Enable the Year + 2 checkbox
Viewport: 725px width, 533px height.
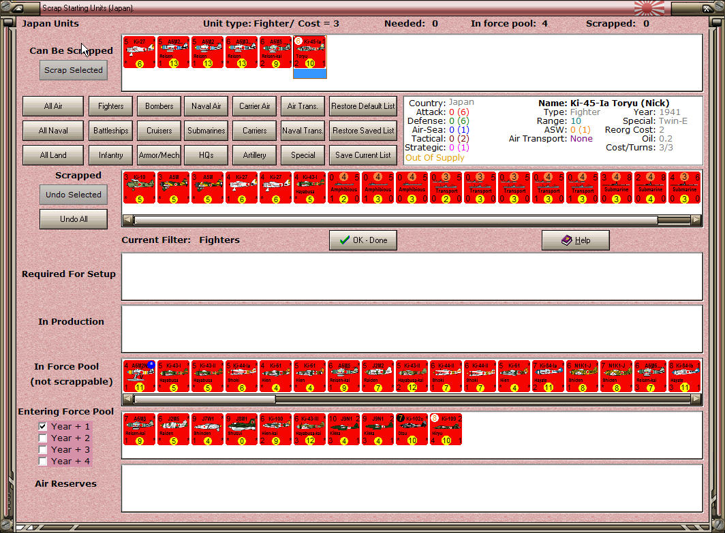tap(42, 438)
